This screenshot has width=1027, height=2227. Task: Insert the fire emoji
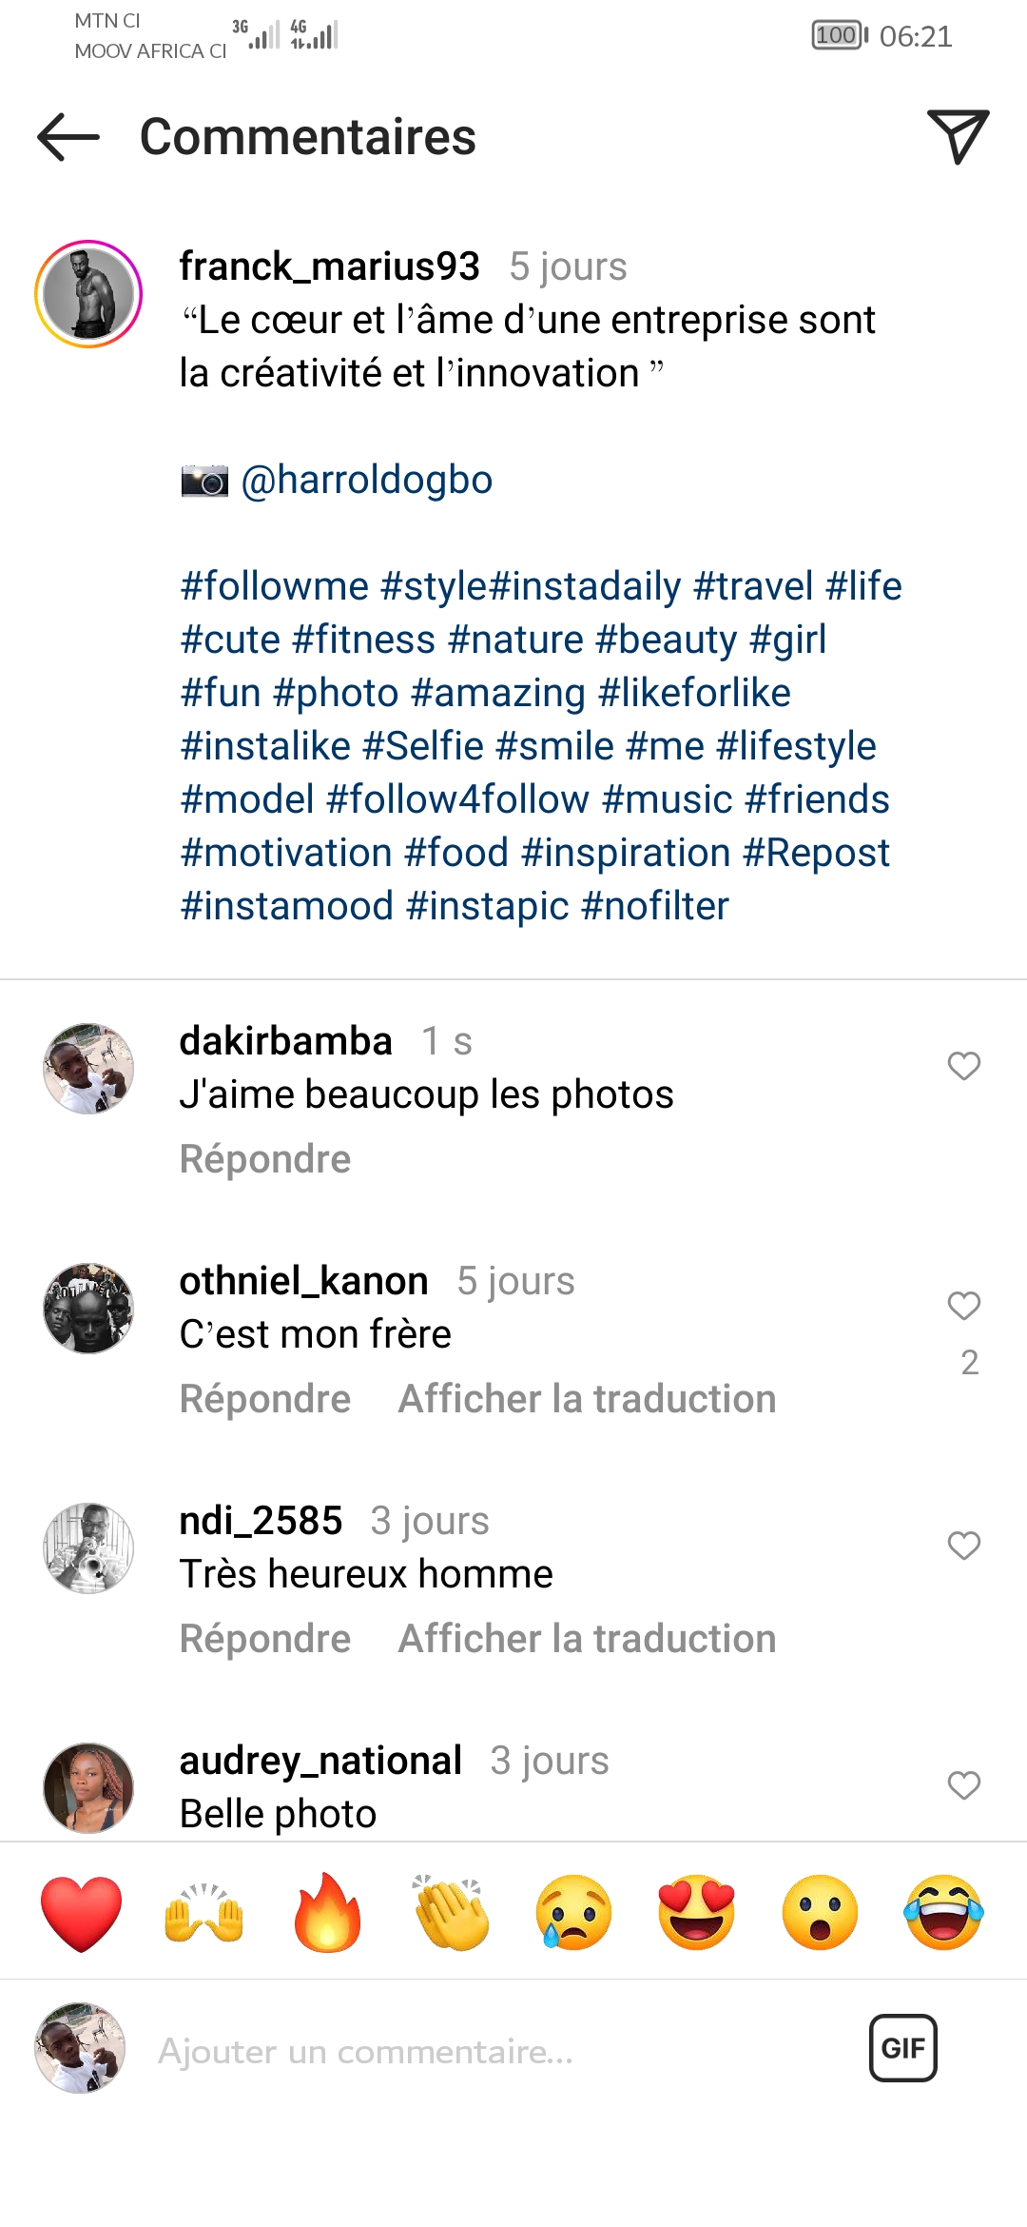tap(328, 1913)
